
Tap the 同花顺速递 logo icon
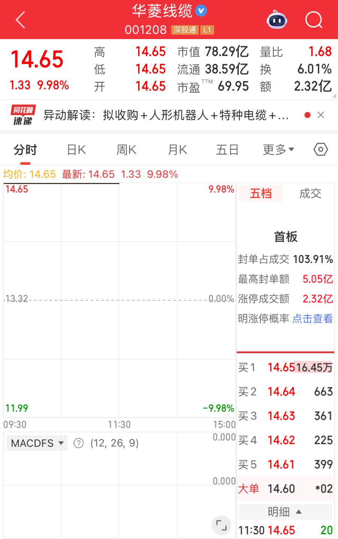tap(23, 115)
